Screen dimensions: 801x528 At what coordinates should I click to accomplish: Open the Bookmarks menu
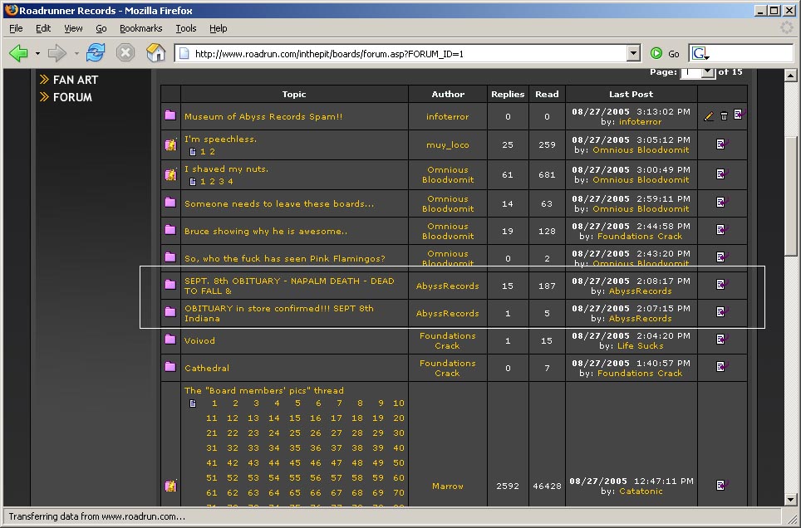point(141,28)
